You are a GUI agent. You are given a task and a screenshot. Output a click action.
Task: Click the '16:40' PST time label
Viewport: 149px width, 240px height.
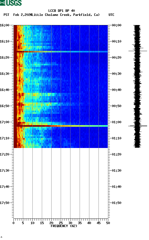[x=5, y=90]
